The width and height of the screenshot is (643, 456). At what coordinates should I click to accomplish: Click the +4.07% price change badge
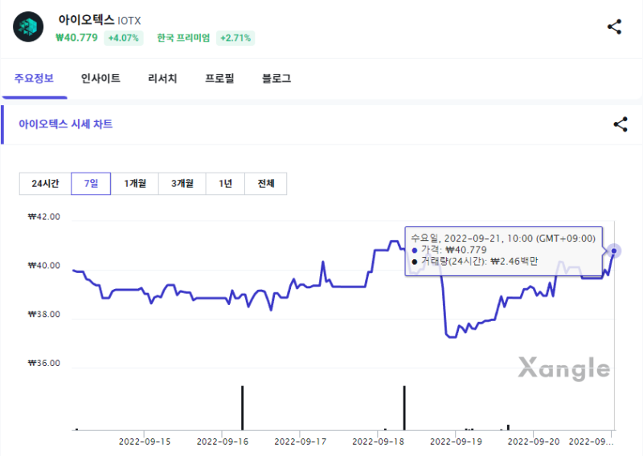click(124, 38)
